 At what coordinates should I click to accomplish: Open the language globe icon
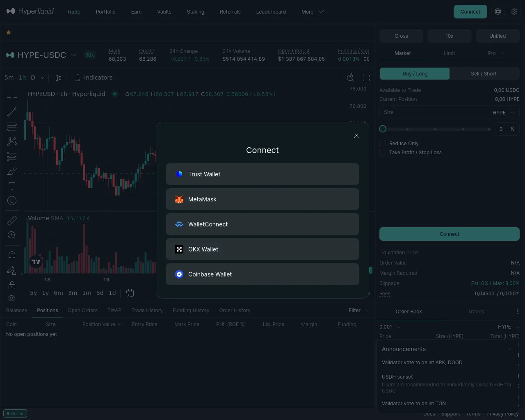[x=498, y=11]
